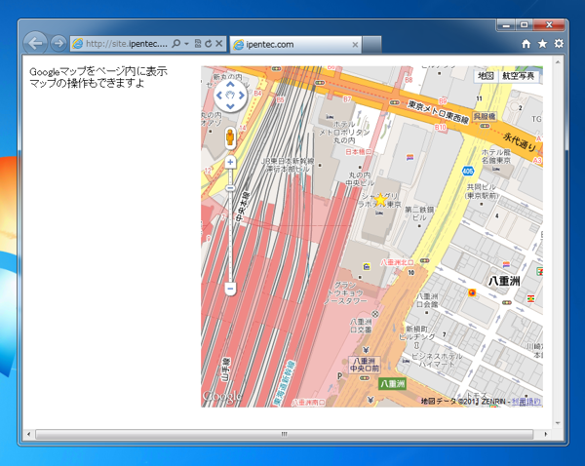Click the 八重洲北口 label on the map
Screen dimensions: 585x466
397,262
